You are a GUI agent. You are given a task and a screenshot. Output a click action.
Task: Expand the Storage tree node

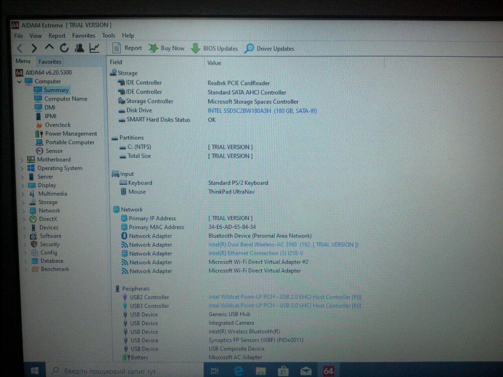22,203
